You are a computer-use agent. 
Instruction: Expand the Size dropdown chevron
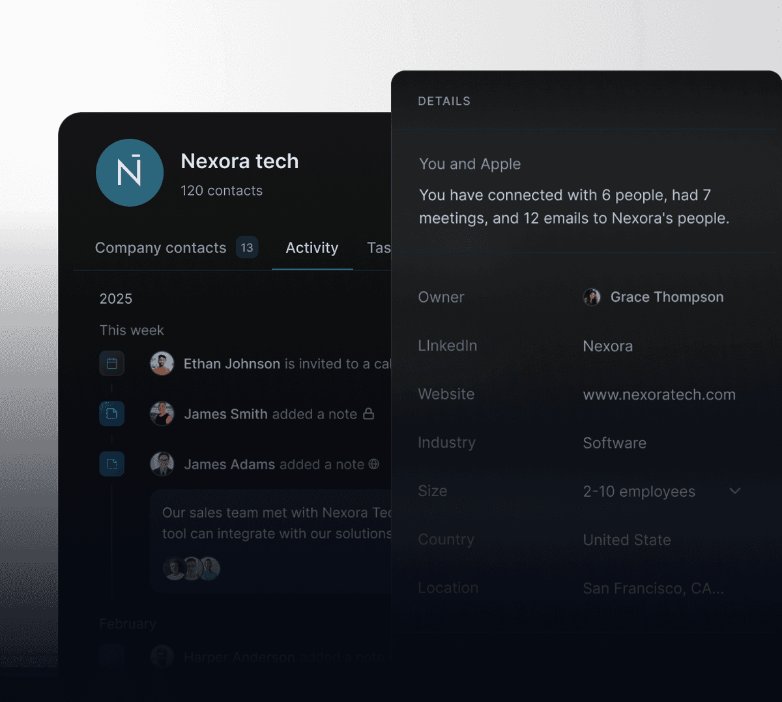coord(735,491)
